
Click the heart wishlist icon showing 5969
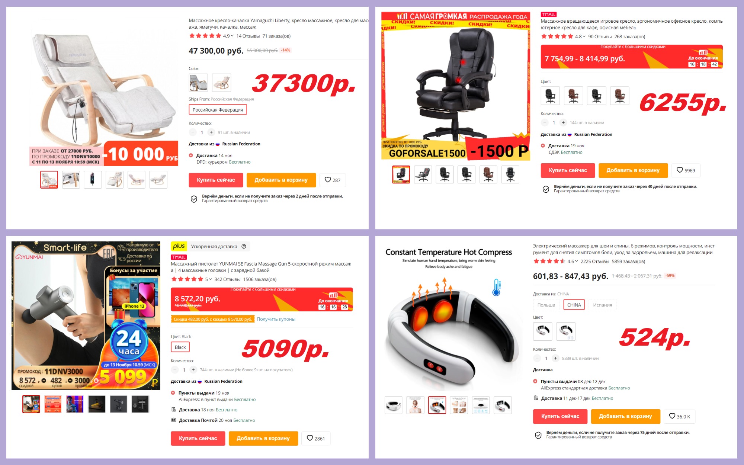click(x=680, y=170)
